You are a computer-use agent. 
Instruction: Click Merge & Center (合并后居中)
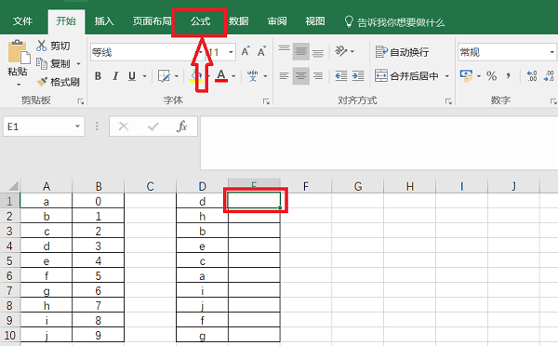(x=406, y=76)
